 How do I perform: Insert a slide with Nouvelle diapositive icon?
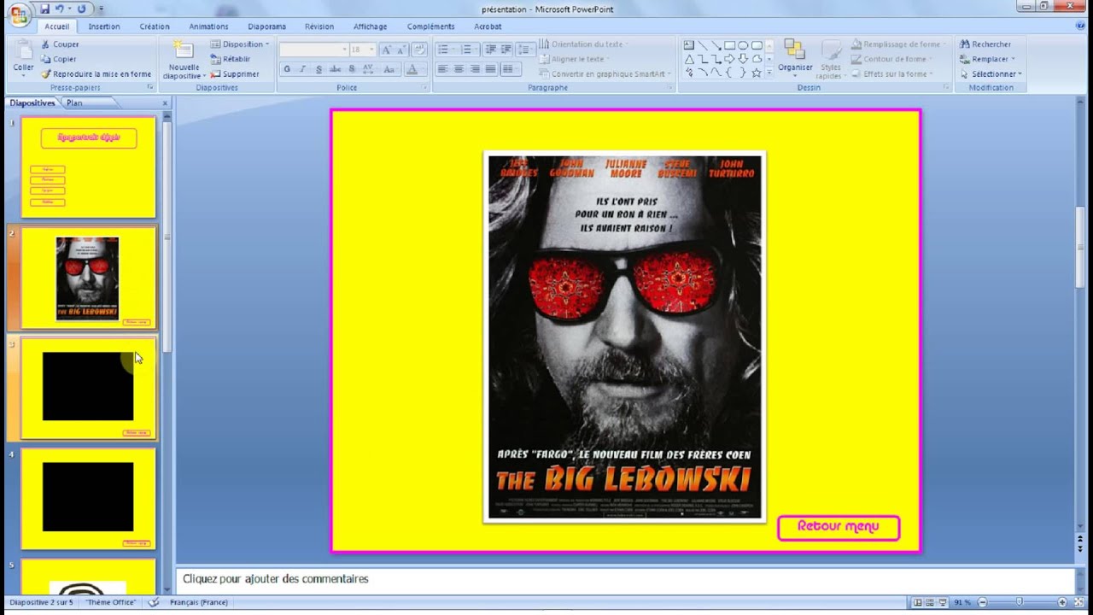point(184,51)
